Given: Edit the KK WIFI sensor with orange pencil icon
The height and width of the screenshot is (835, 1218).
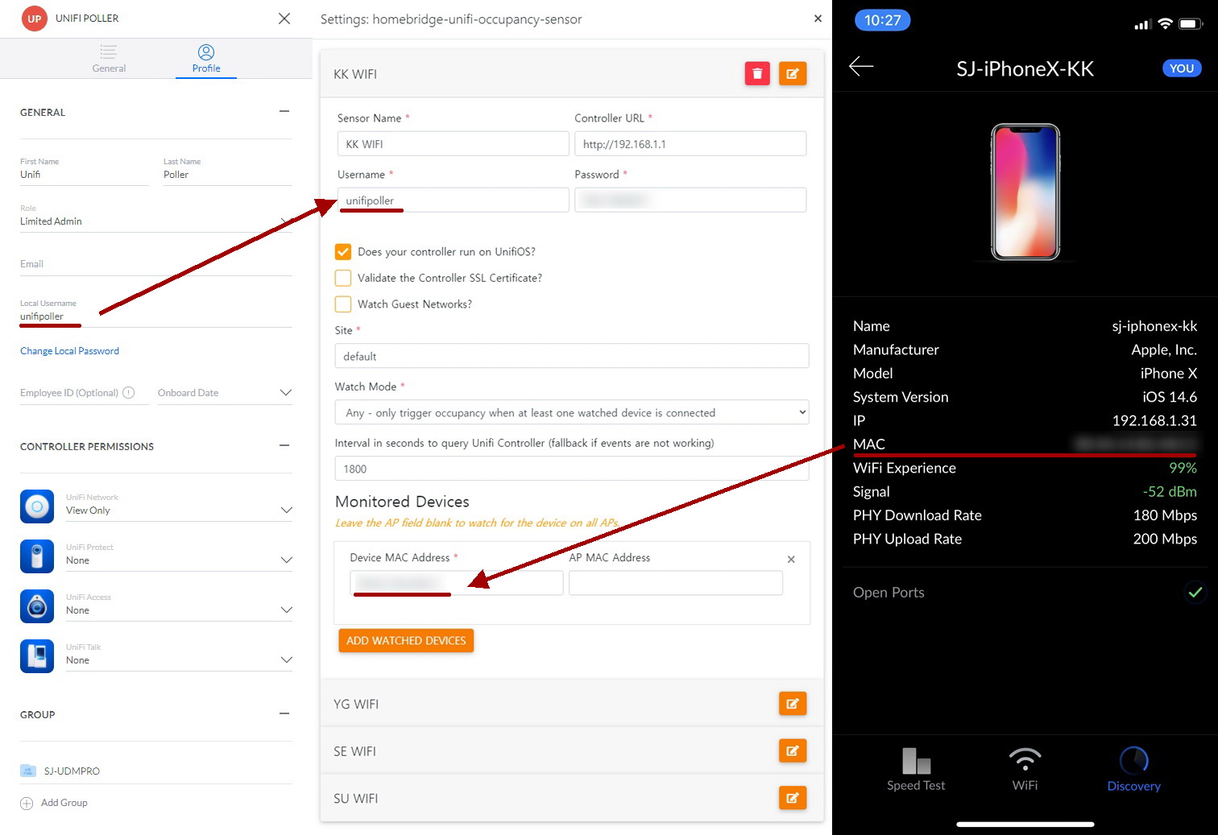Looking at the screenshot, I should pyautogui.click(x=793, y=74).
